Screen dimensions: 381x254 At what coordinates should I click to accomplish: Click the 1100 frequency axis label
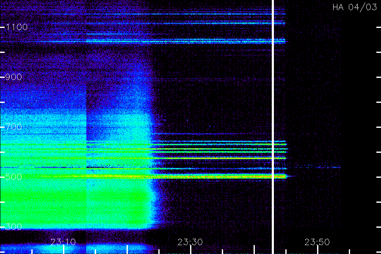pos(17,27)
